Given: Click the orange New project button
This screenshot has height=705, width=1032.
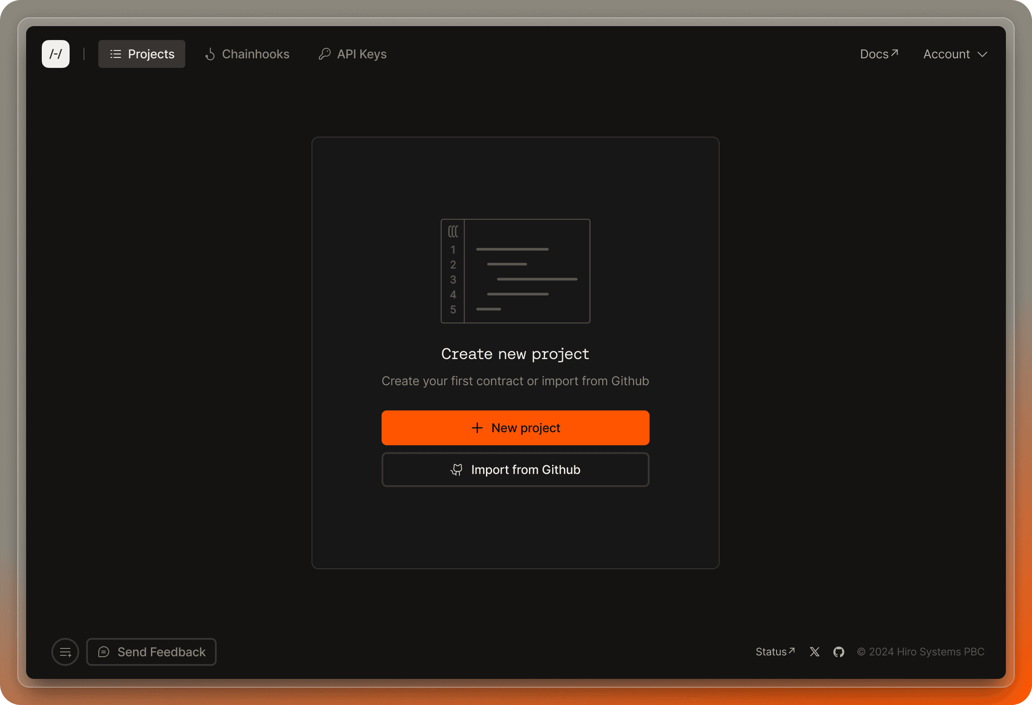Looking at the screenshot, I should pos(515,427).
